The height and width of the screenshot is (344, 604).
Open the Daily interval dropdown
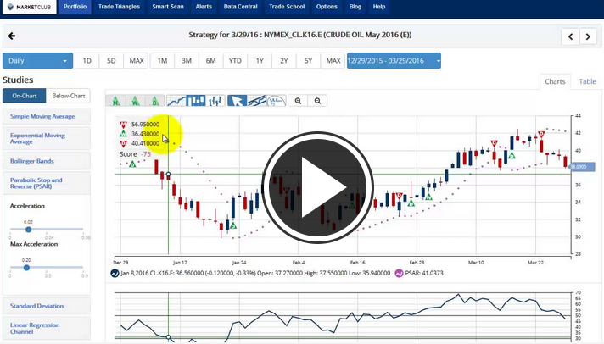pyautogui.click(x=38, y=61)
